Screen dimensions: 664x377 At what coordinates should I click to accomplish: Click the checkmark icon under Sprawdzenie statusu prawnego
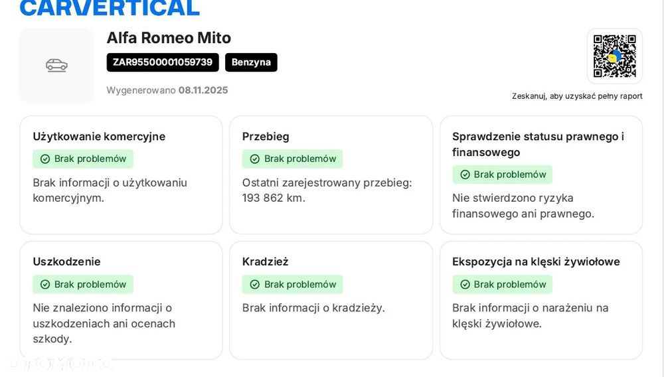pos(465,175)
